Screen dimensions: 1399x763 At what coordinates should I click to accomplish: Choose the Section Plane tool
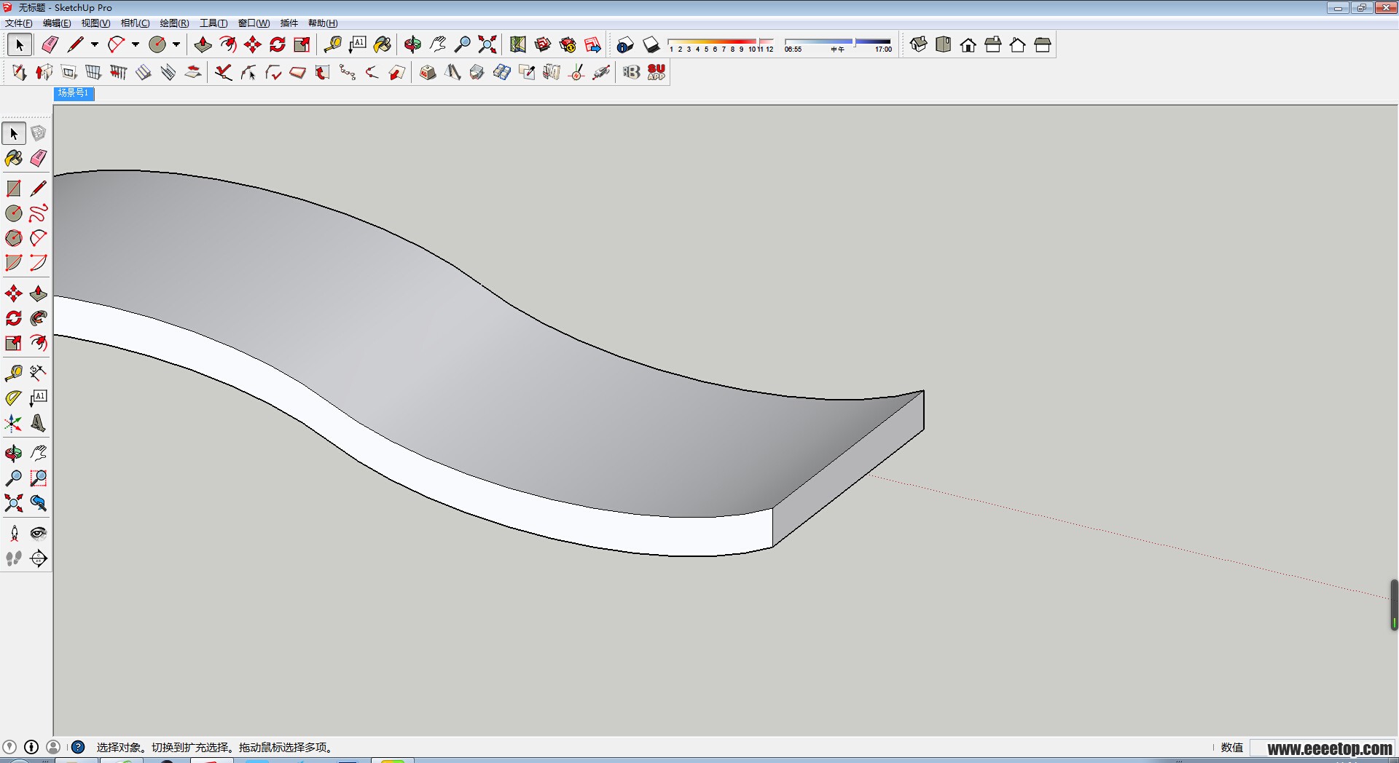tap(39, 558)
